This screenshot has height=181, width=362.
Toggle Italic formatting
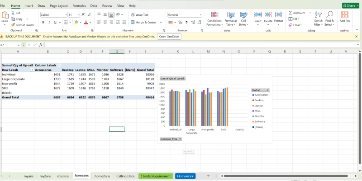pos(48,22)
